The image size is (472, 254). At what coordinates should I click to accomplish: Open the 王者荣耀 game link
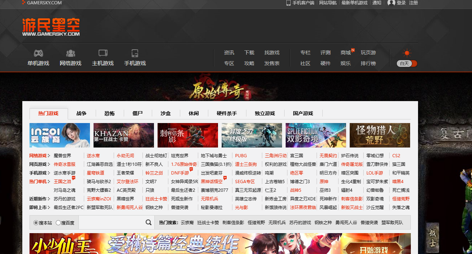click(125, 173)
